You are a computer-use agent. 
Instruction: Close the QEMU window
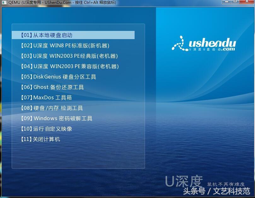pyautogui.click(x=247, y=3)
